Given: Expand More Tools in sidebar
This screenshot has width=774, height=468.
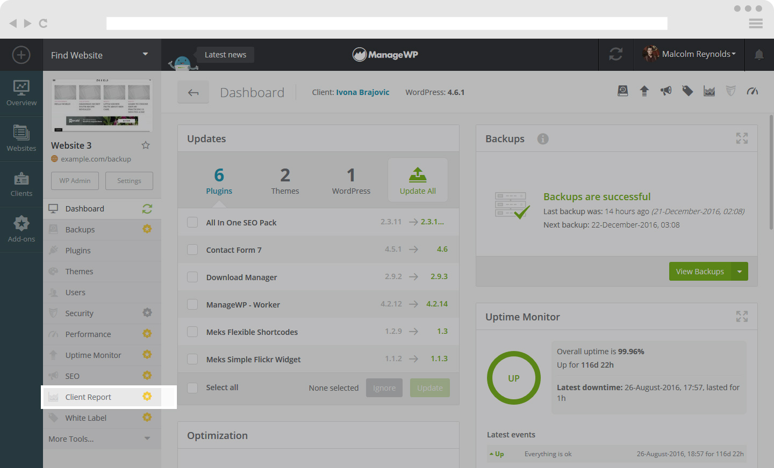Looking at the screenshot, I should pos(102,438).
